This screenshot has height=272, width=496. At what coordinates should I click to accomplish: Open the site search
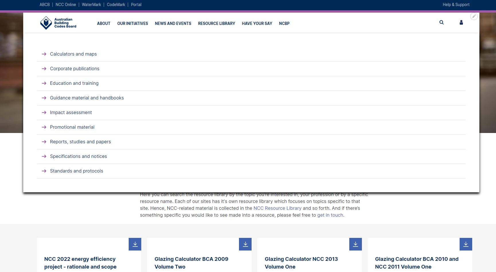click(442, 22)
